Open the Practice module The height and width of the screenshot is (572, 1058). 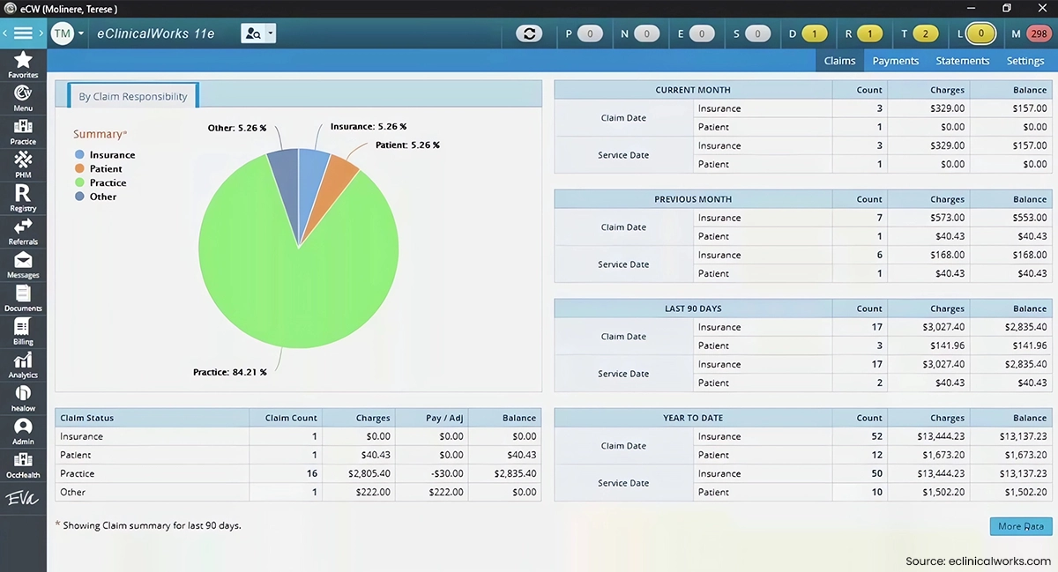tap(23, 131)
